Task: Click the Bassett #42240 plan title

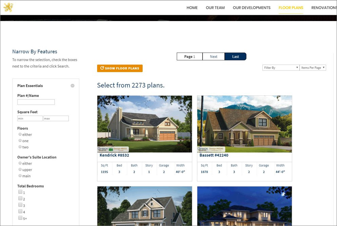Action: (x=214, y=155)
